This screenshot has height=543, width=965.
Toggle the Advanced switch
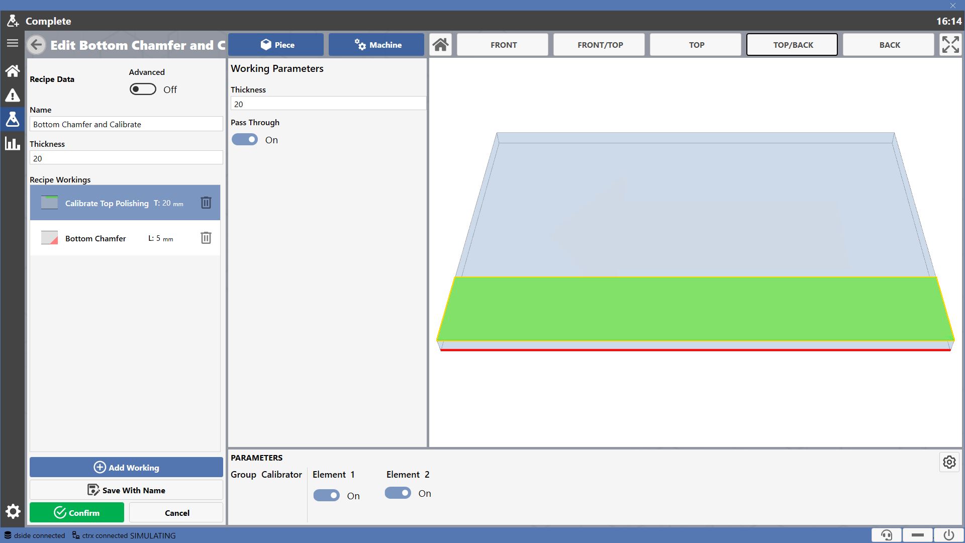pyautogui.click(x=143, y=89)
